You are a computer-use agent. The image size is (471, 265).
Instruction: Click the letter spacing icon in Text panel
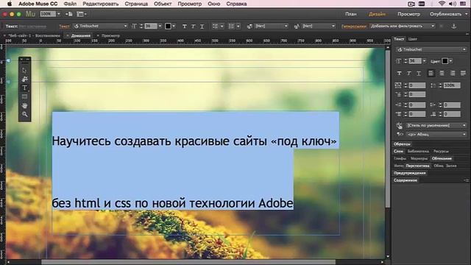point(398,85)
